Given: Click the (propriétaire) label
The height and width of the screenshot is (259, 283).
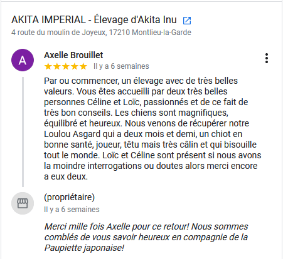Looking at the screenshot, I should point(69,197).
